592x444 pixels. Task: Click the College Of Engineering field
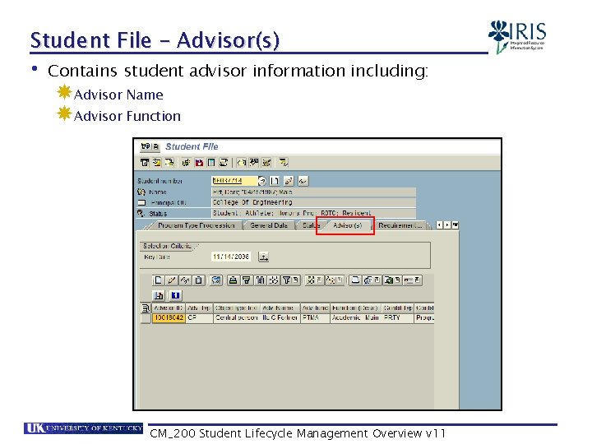313,202
